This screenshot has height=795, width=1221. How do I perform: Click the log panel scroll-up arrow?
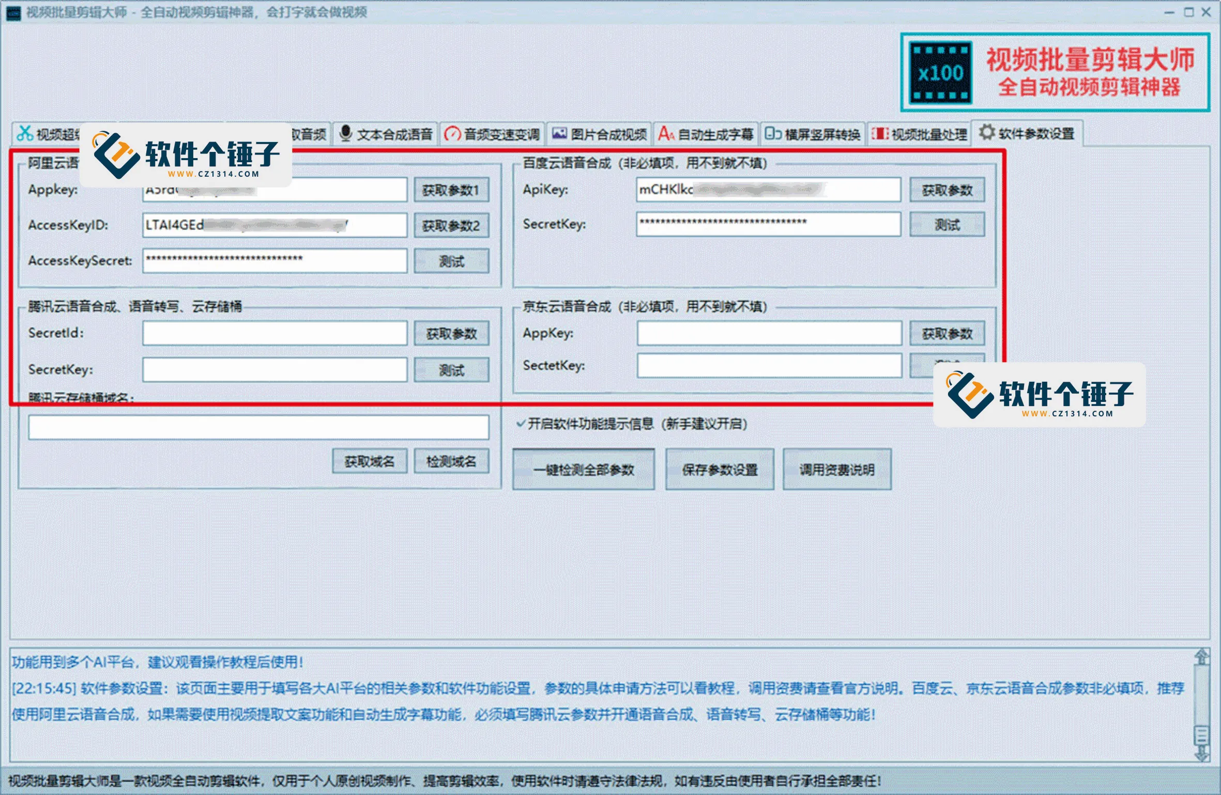pyautogui.click(x=1202, y=657)
